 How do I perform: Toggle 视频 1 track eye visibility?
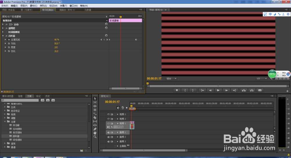[108, 123]
